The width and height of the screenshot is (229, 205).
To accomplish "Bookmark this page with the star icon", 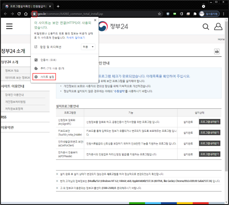I will [x=159, y=14].
